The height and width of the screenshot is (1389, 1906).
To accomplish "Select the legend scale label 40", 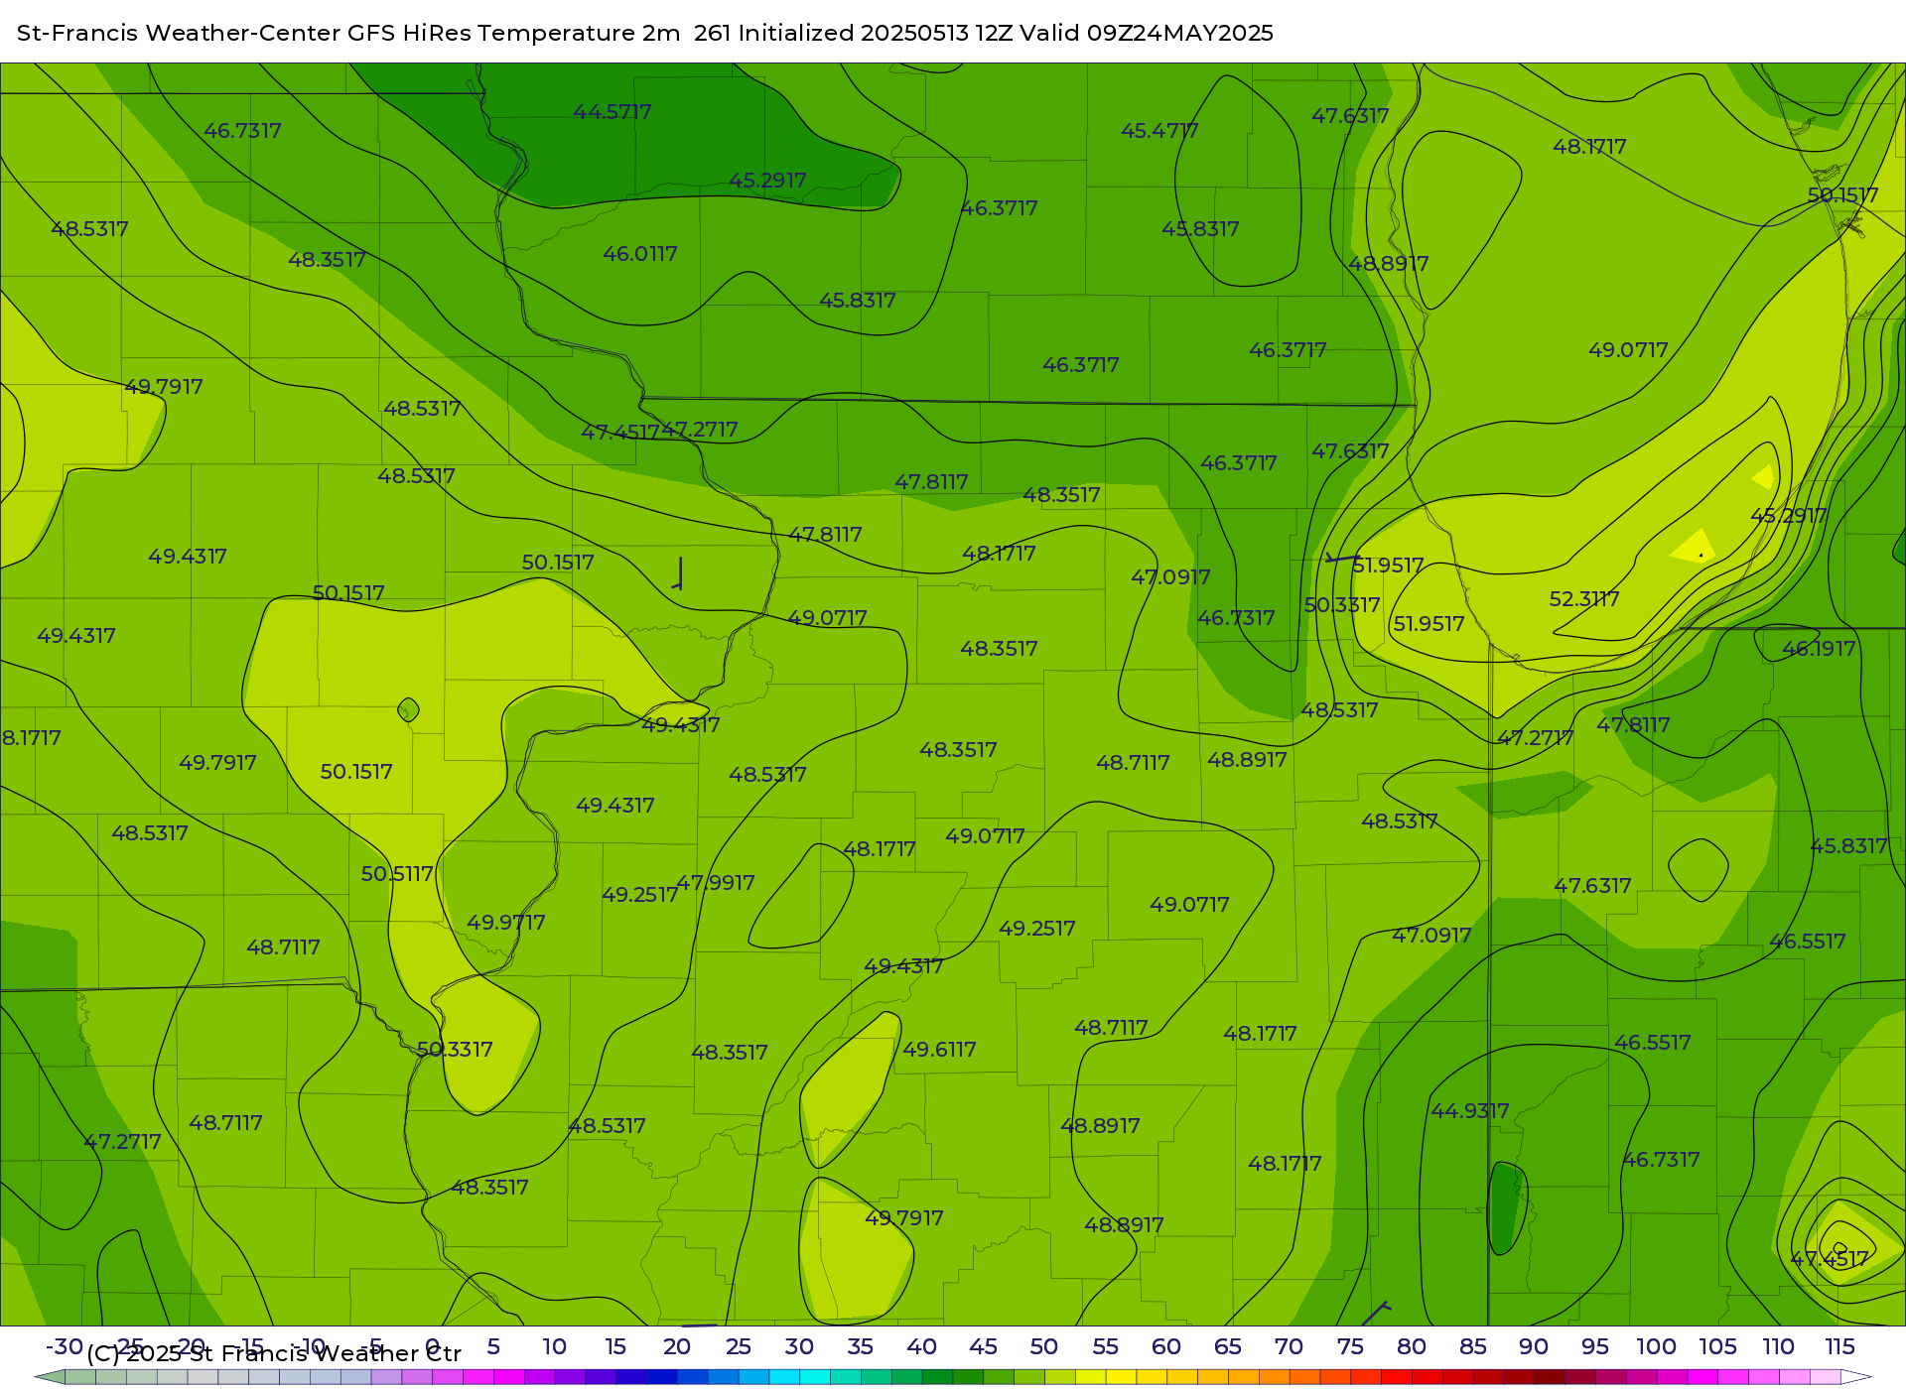I will click(x=921, y=1346).
